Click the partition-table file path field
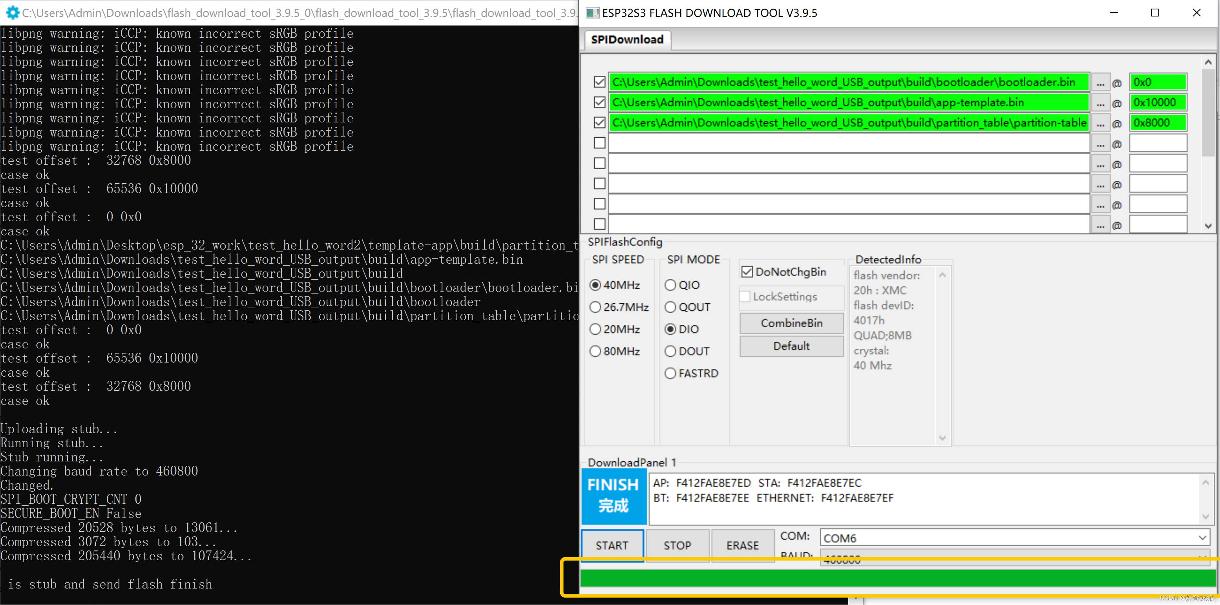The image size is (1220, 605). coord(849,123)
